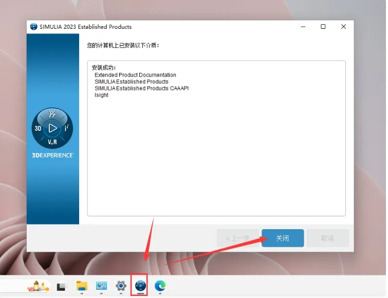Select the Extended Product Documentation line
388x298 pixels.
(135, 75)
